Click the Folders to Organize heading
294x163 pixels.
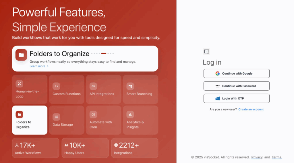[x=59, y=54]
